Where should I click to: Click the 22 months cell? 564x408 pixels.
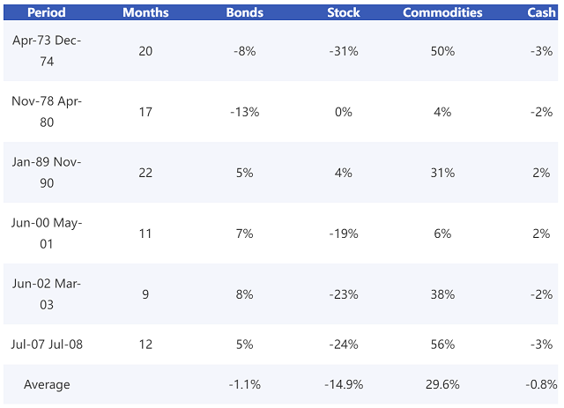point(145,173)
